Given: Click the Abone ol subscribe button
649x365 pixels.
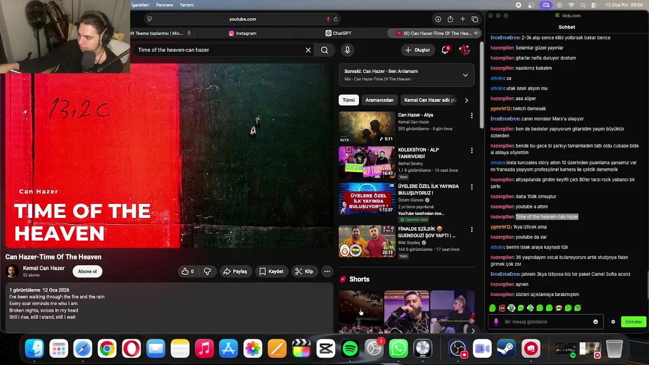Looking at the screenshot, I should pyautogui.click(x=87, y=271).
